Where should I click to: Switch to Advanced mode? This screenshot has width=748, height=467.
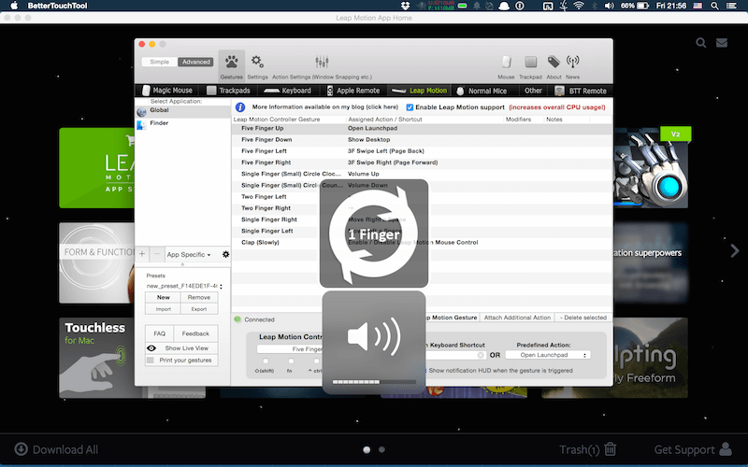[x=195, y=62]
